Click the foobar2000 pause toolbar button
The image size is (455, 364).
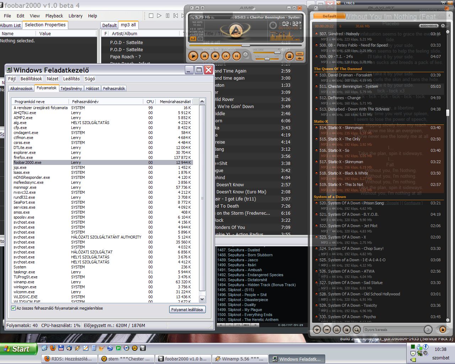tap(167, 16)
